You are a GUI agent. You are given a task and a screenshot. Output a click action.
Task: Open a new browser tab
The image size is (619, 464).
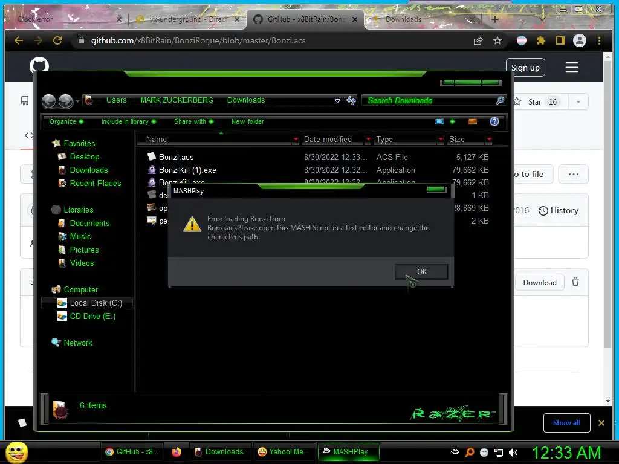coord(494,19)
